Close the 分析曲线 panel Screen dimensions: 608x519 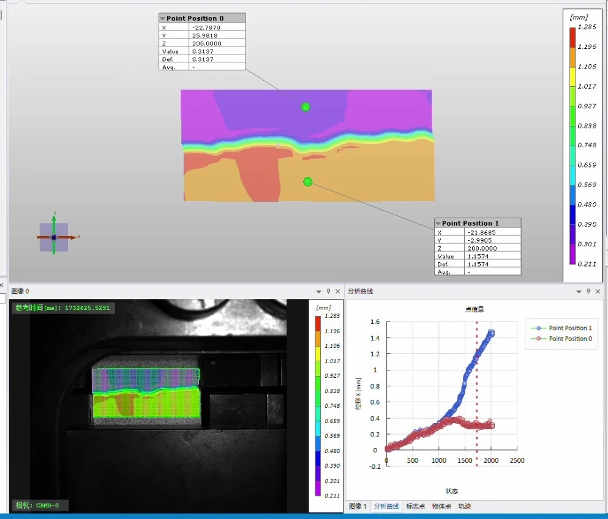pyautogui.click(x=598, y=292)
